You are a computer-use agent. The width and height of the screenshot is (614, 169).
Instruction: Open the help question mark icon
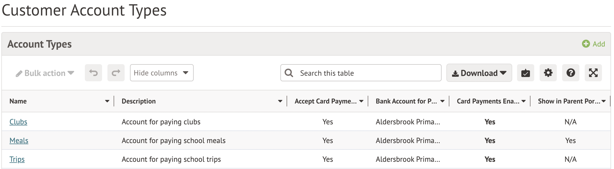(570, 73)
